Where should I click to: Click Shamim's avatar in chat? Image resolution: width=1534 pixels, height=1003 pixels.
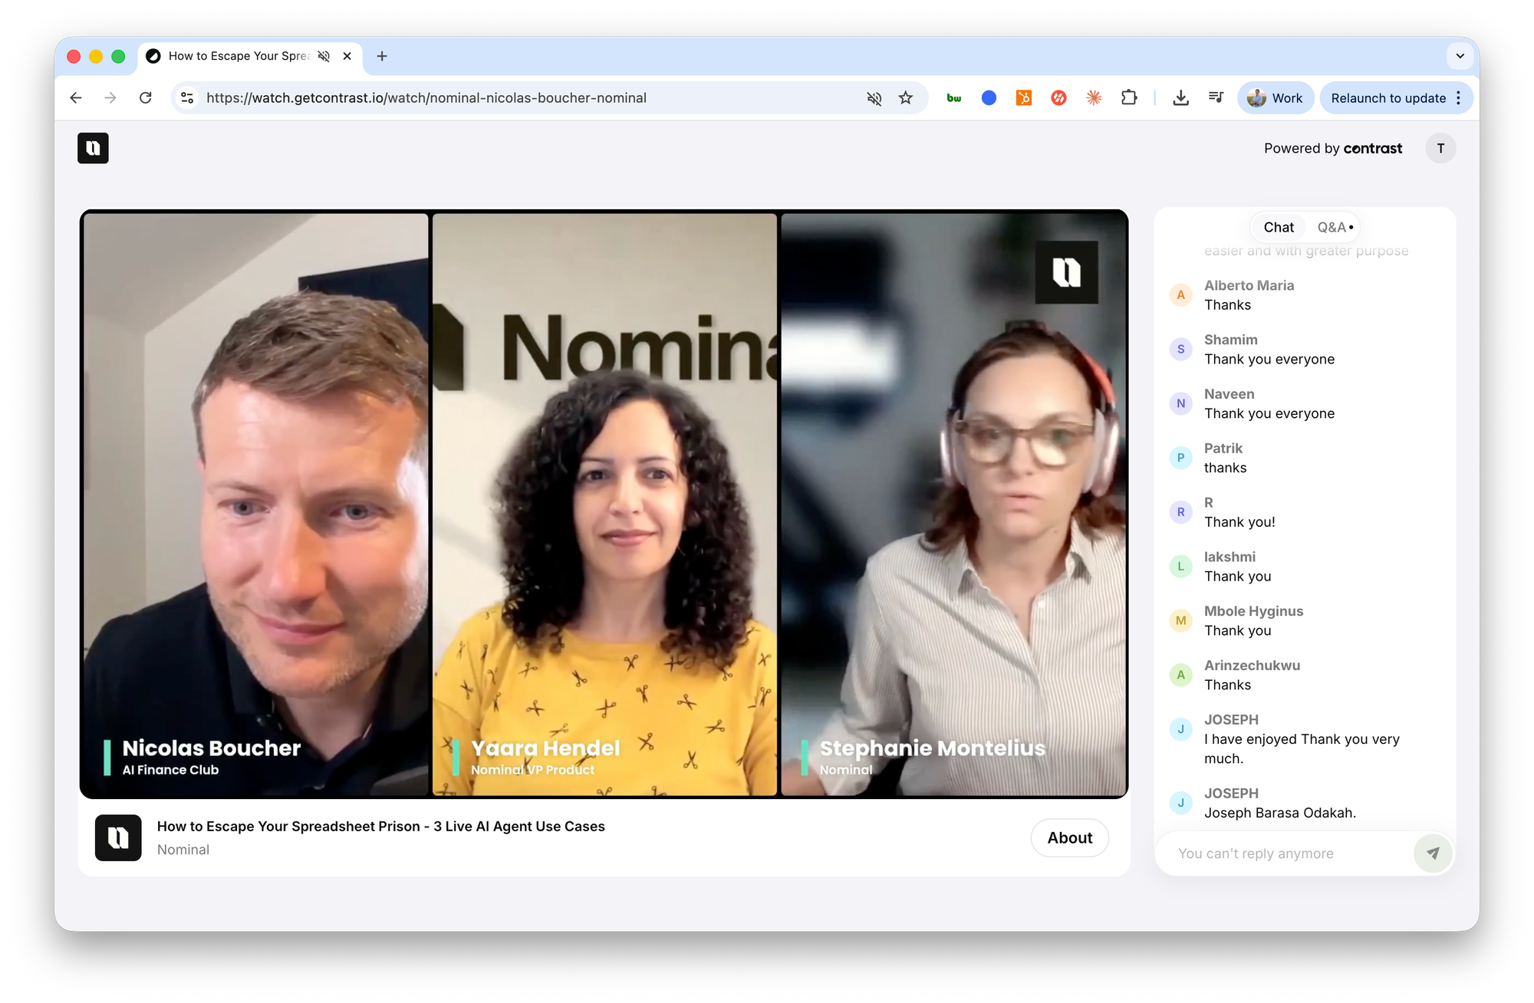point(1180,349)
